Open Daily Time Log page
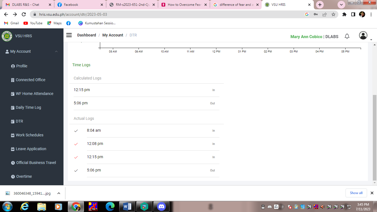The height and width of the screenshot is (212, 377). [28, 107]
